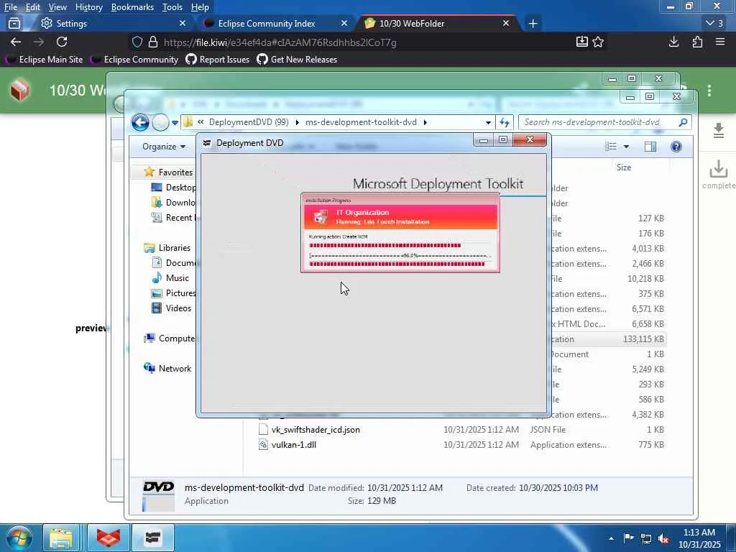Select Favorites in the navigation pane
Viewport: 736px width, 552px height.
click(x=175, y=172)
